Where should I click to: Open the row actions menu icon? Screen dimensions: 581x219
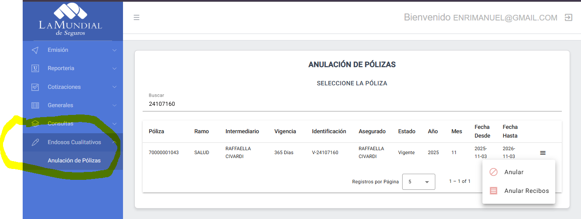[x=543, y=153]
